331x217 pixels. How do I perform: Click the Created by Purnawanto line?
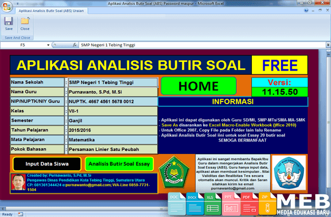59,175
